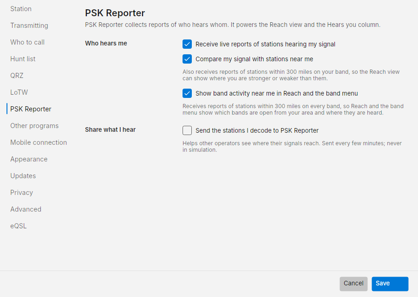Go to Advanced settings
This screenshot has height=297, width=418.
26,209
